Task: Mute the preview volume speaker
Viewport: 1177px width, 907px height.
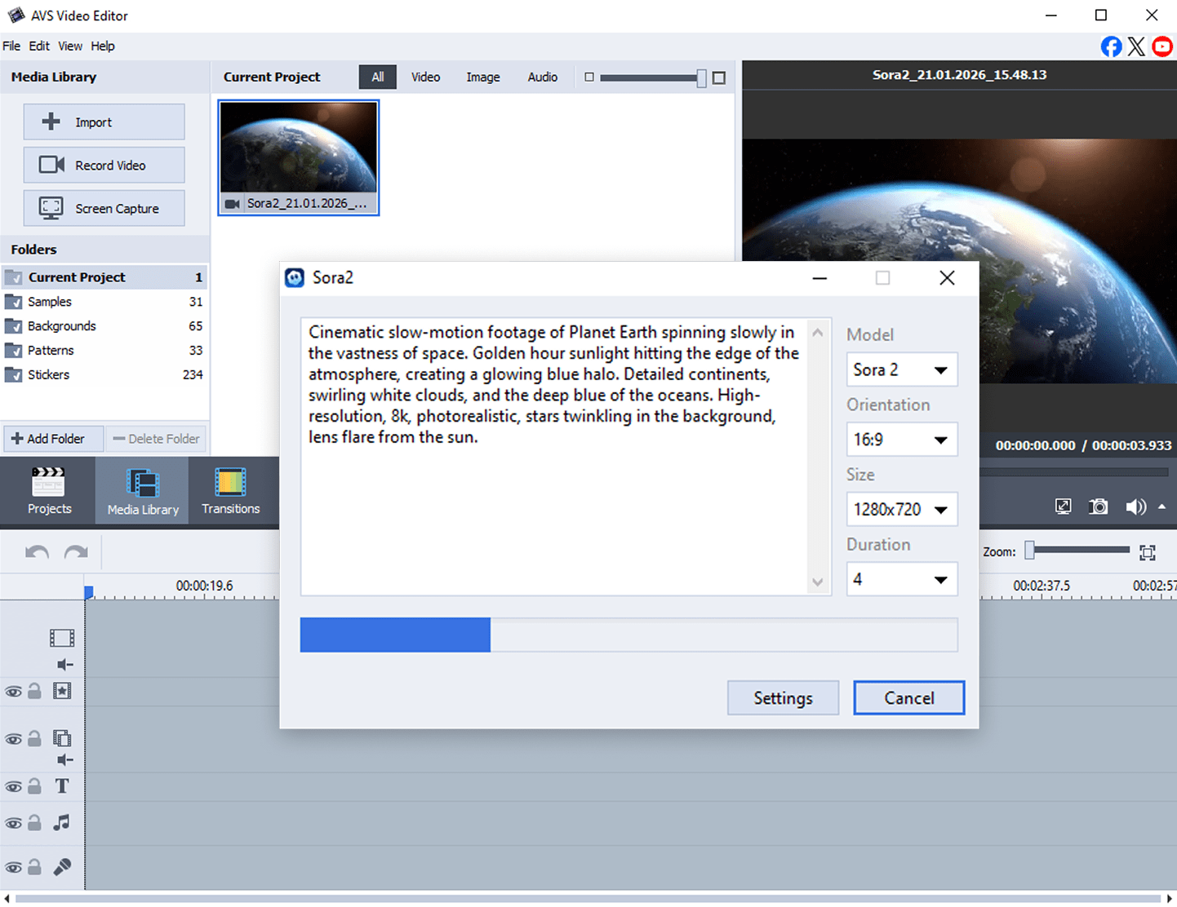Action: point(1135,507)
